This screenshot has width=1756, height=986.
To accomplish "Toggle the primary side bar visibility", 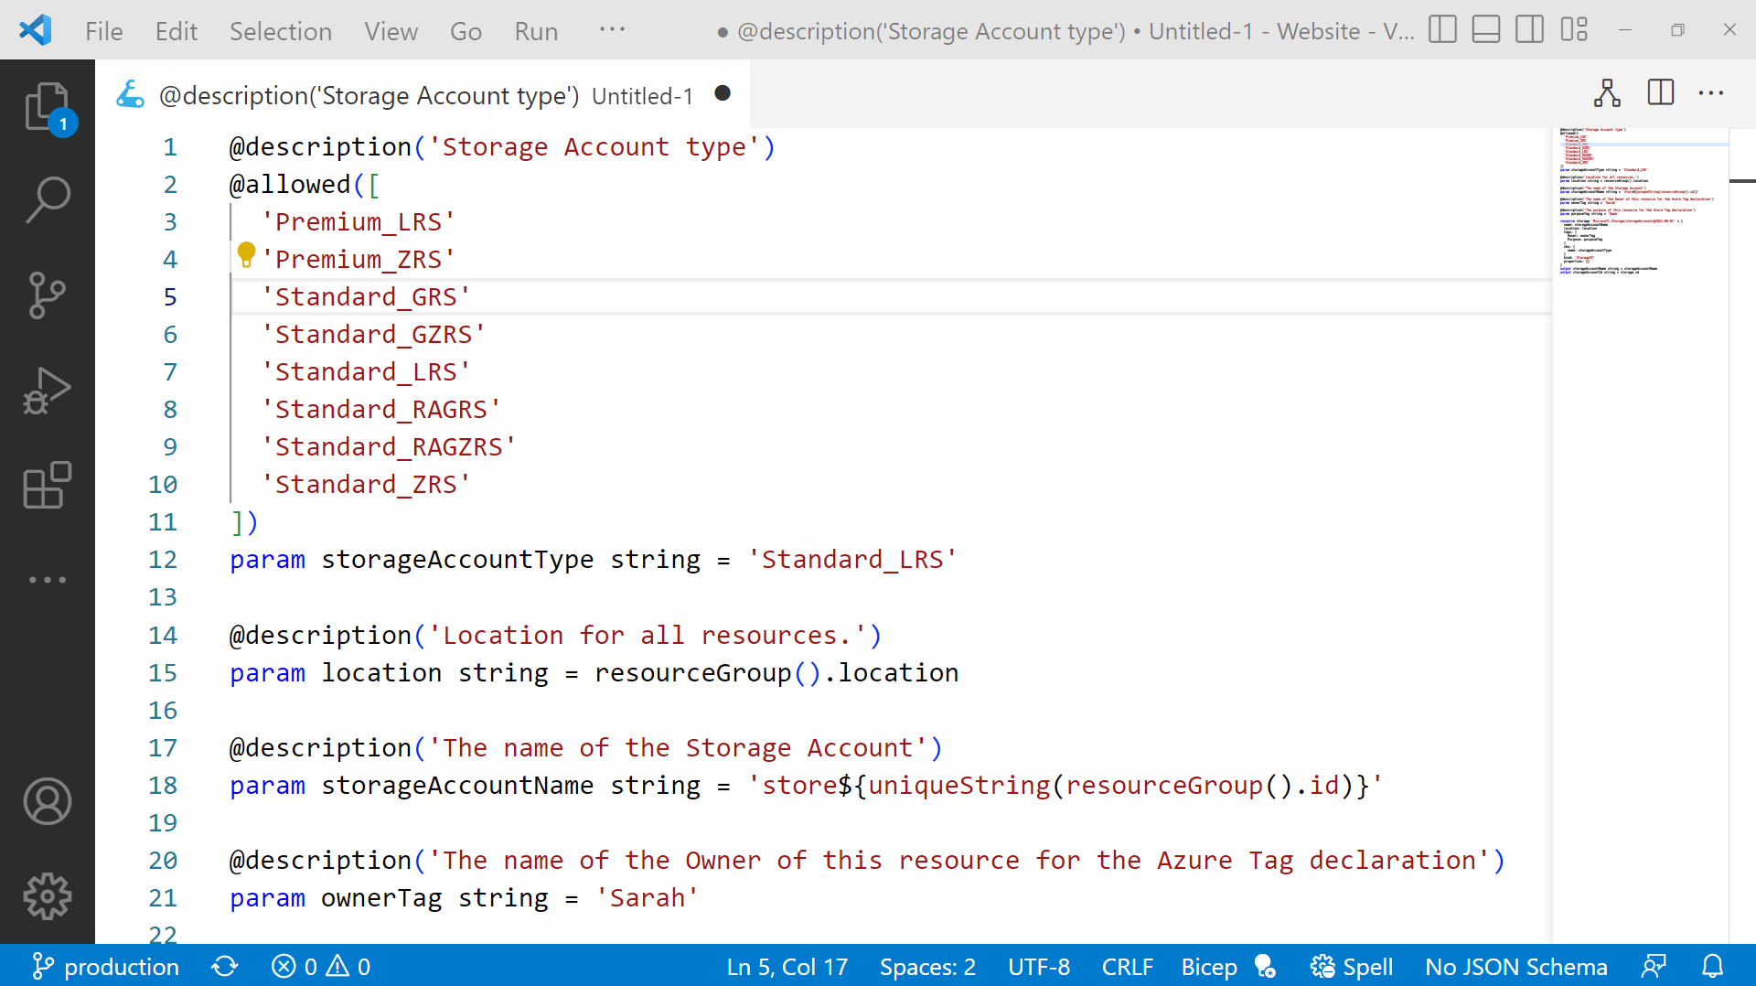I will pos(1441,29).
